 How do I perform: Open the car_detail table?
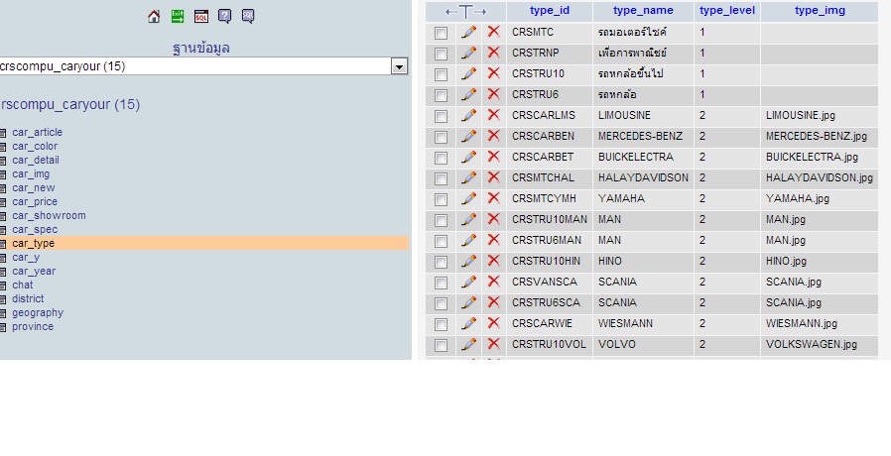coord(36,161)
